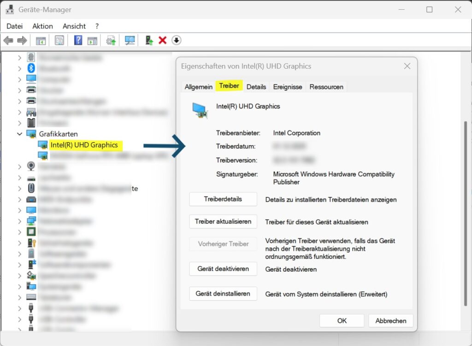Expand the mouse category chevron
Viewport: 472px width, 346px height.
click(19, 188)
